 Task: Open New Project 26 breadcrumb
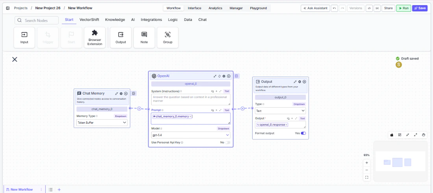[x=48, y=8]
